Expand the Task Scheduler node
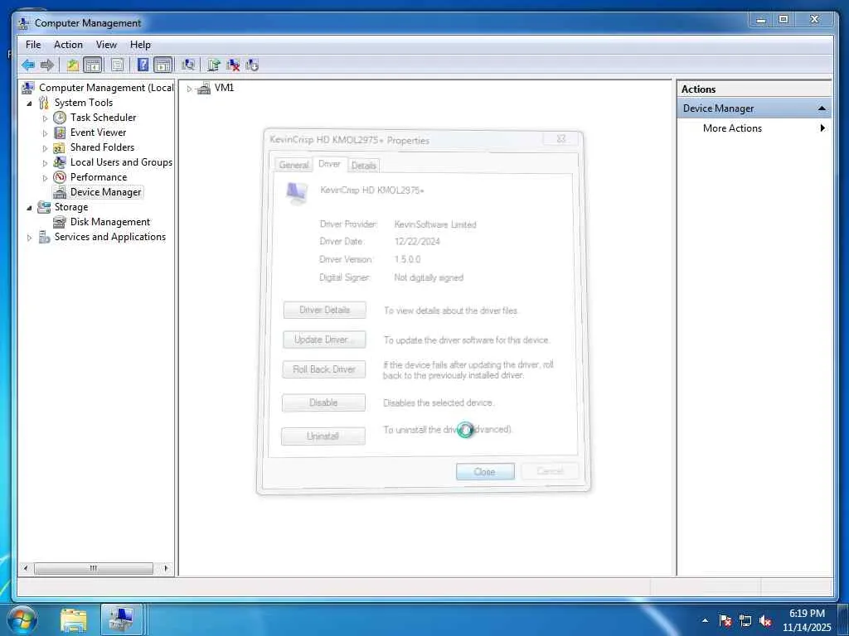This screenshot has height=636, width=849. (x=45, y=118)
